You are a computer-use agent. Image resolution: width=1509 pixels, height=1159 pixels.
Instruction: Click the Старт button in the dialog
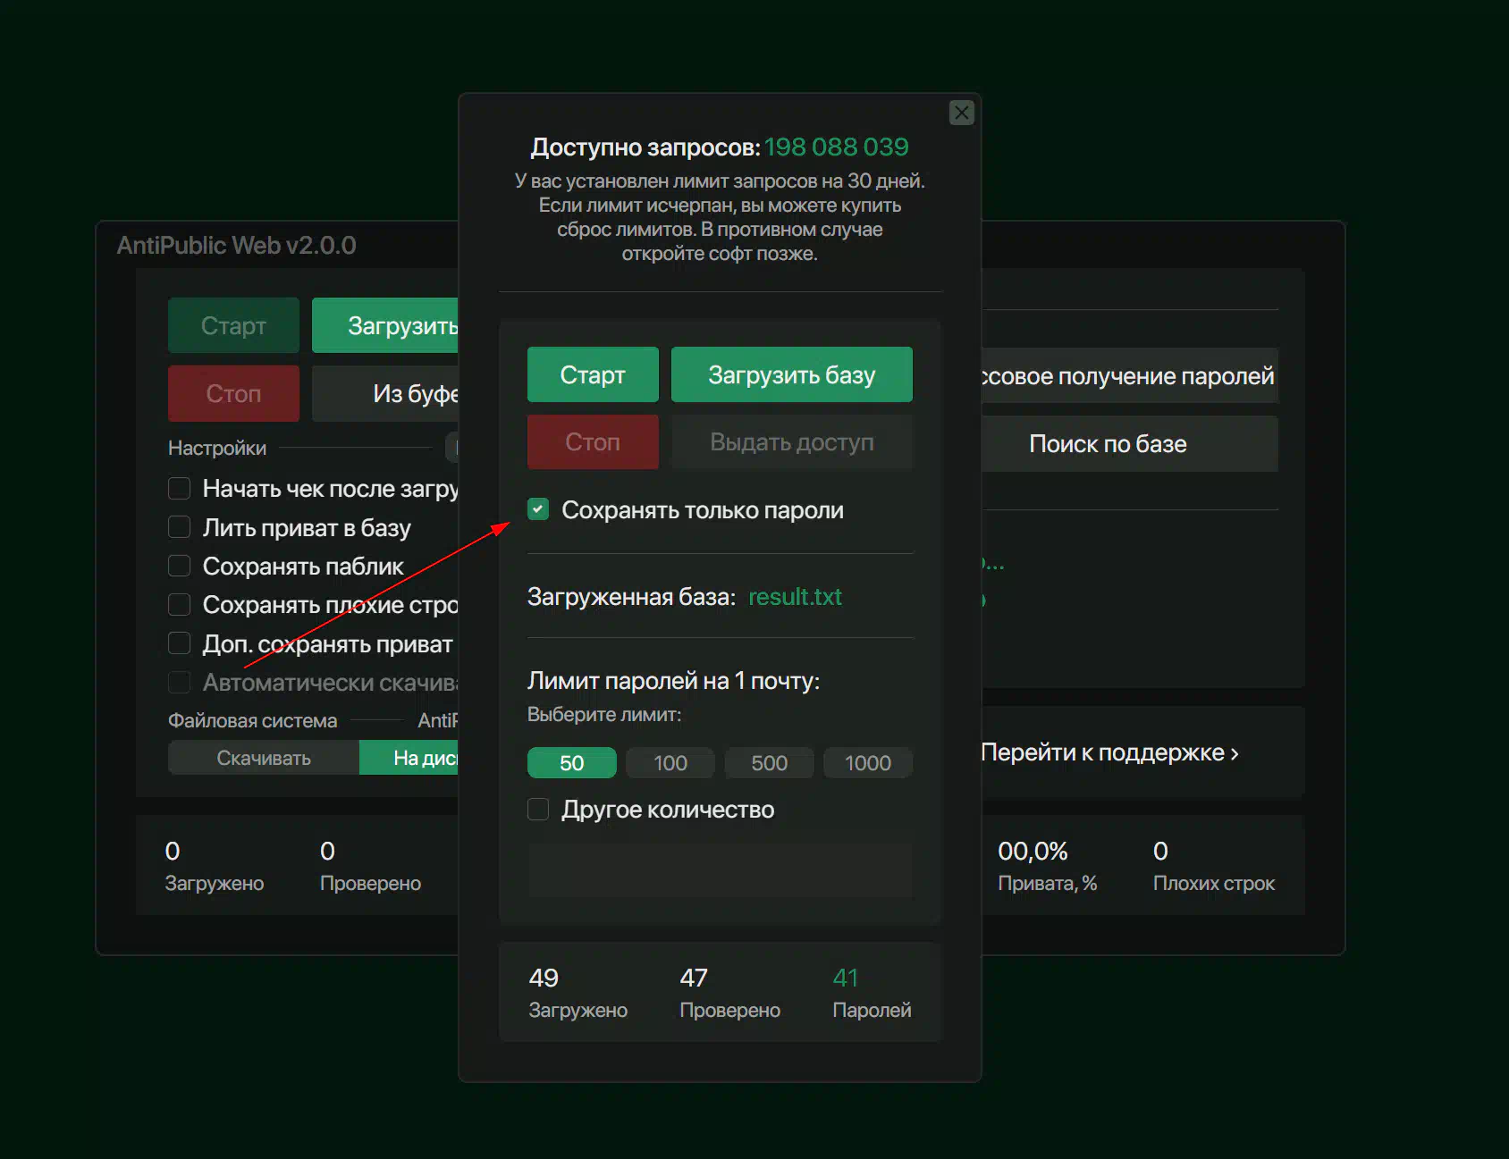(x=593, y=374)
